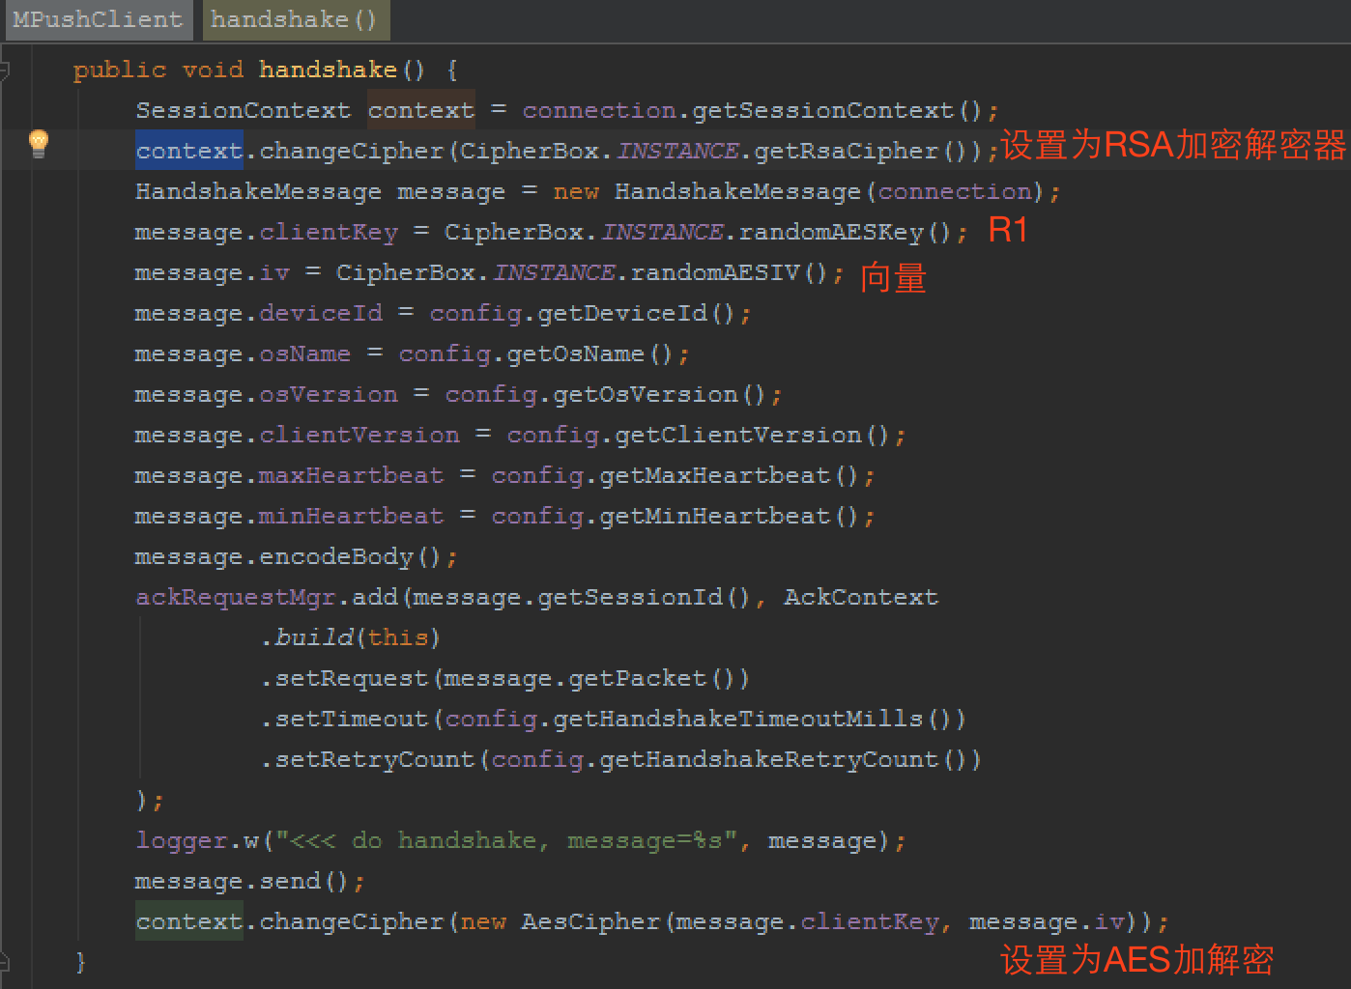
Task: Select the handshake() breadcrumb
Action: click(x=295, y=19)
